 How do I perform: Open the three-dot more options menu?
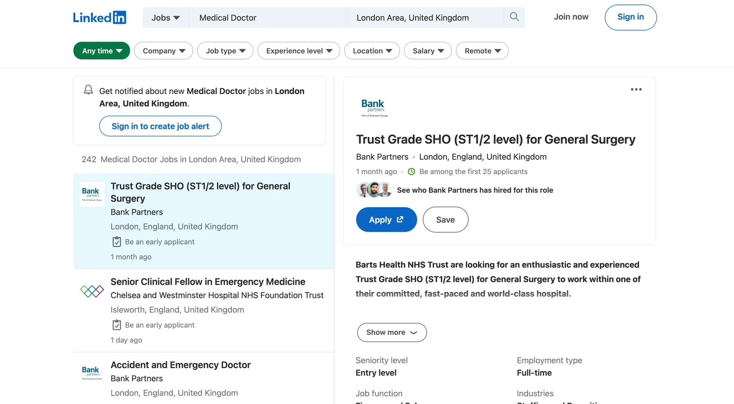(636, 89)
